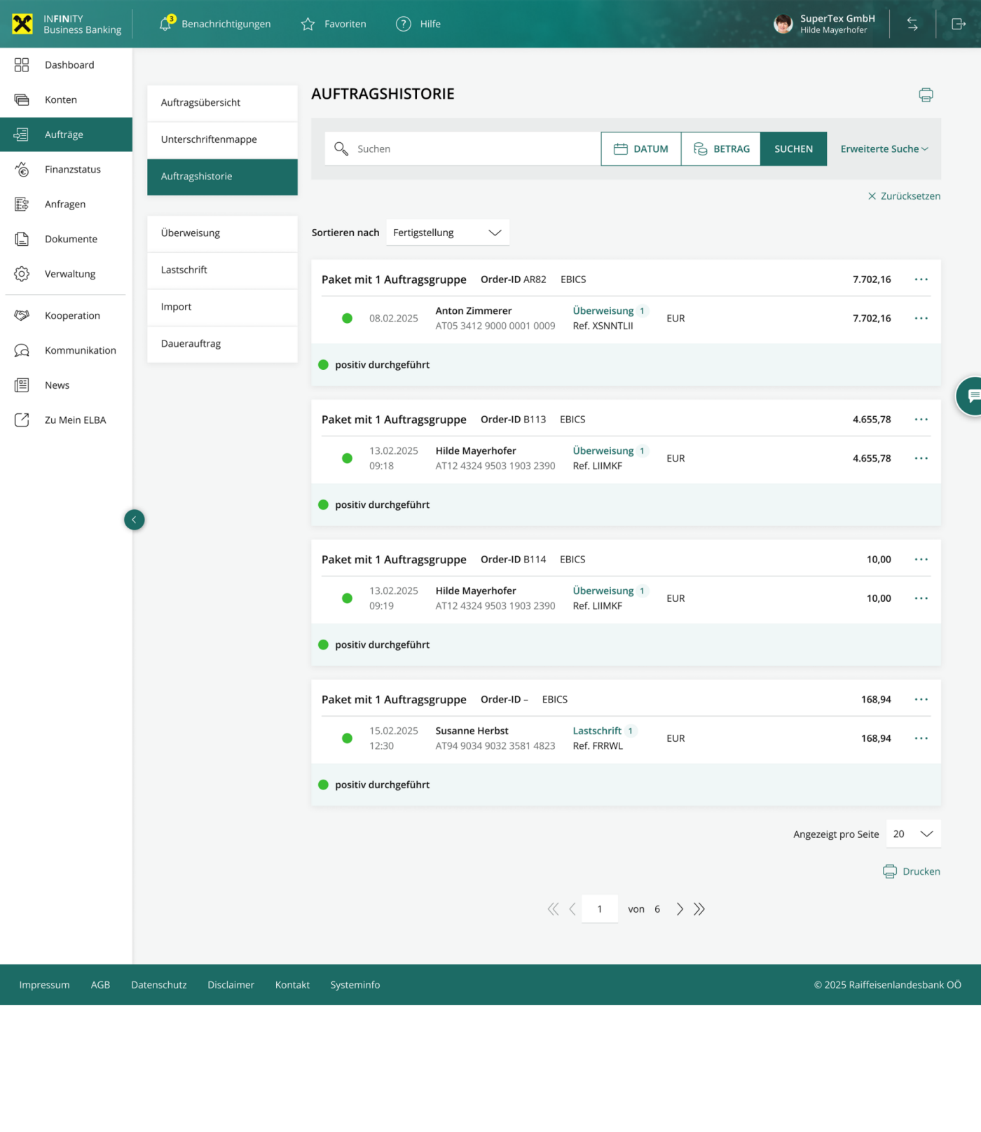
Task: Click the printer icon beside Auftragshistorie title
Action: [926, 95]
